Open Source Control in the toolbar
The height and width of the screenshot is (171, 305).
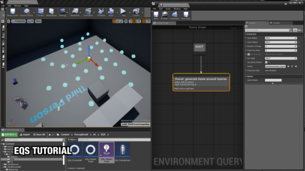pyautogui.click(x=27, y=12)
